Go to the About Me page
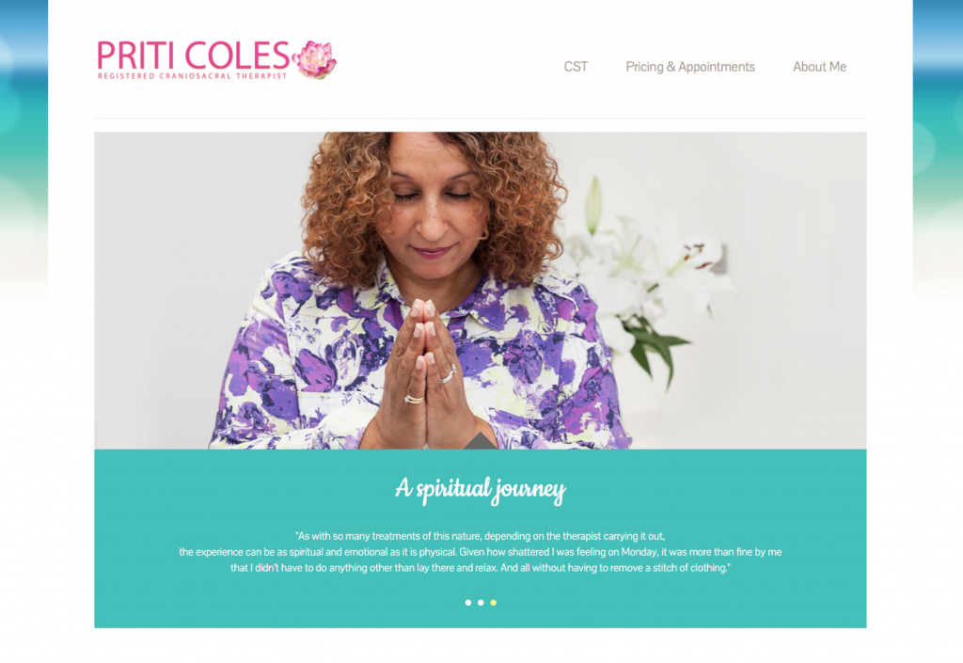 819,67
